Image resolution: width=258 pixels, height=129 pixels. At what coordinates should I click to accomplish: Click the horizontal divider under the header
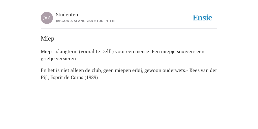(129, 29)
